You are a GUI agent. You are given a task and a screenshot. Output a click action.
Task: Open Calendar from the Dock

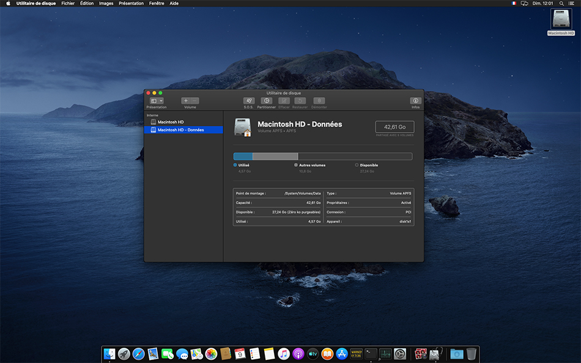tap(240, 354)
